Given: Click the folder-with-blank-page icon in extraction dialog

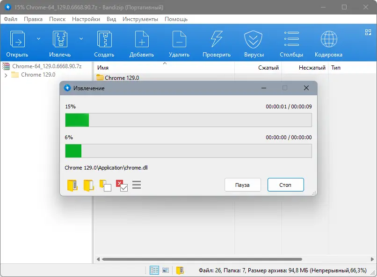Looking at the screenshot, I should [105, 185].
